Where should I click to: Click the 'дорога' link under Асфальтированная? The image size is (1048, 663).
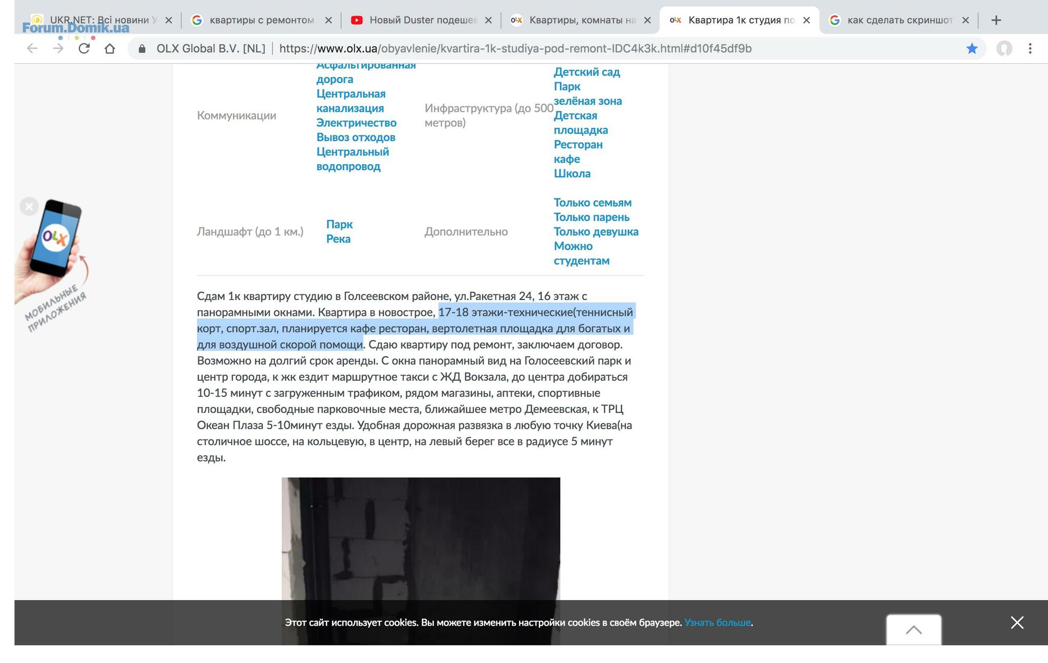tap(335, 79)
